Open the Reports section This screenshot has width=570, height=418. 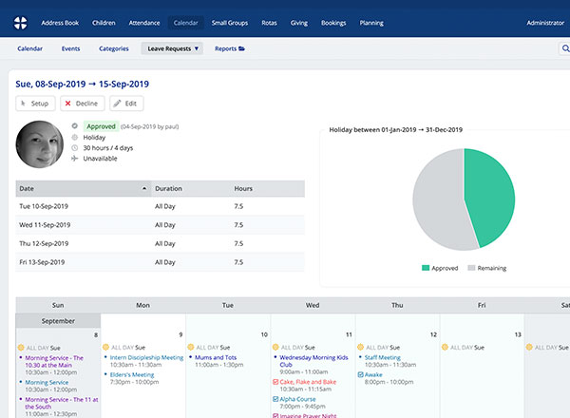(x=229, y=48)
